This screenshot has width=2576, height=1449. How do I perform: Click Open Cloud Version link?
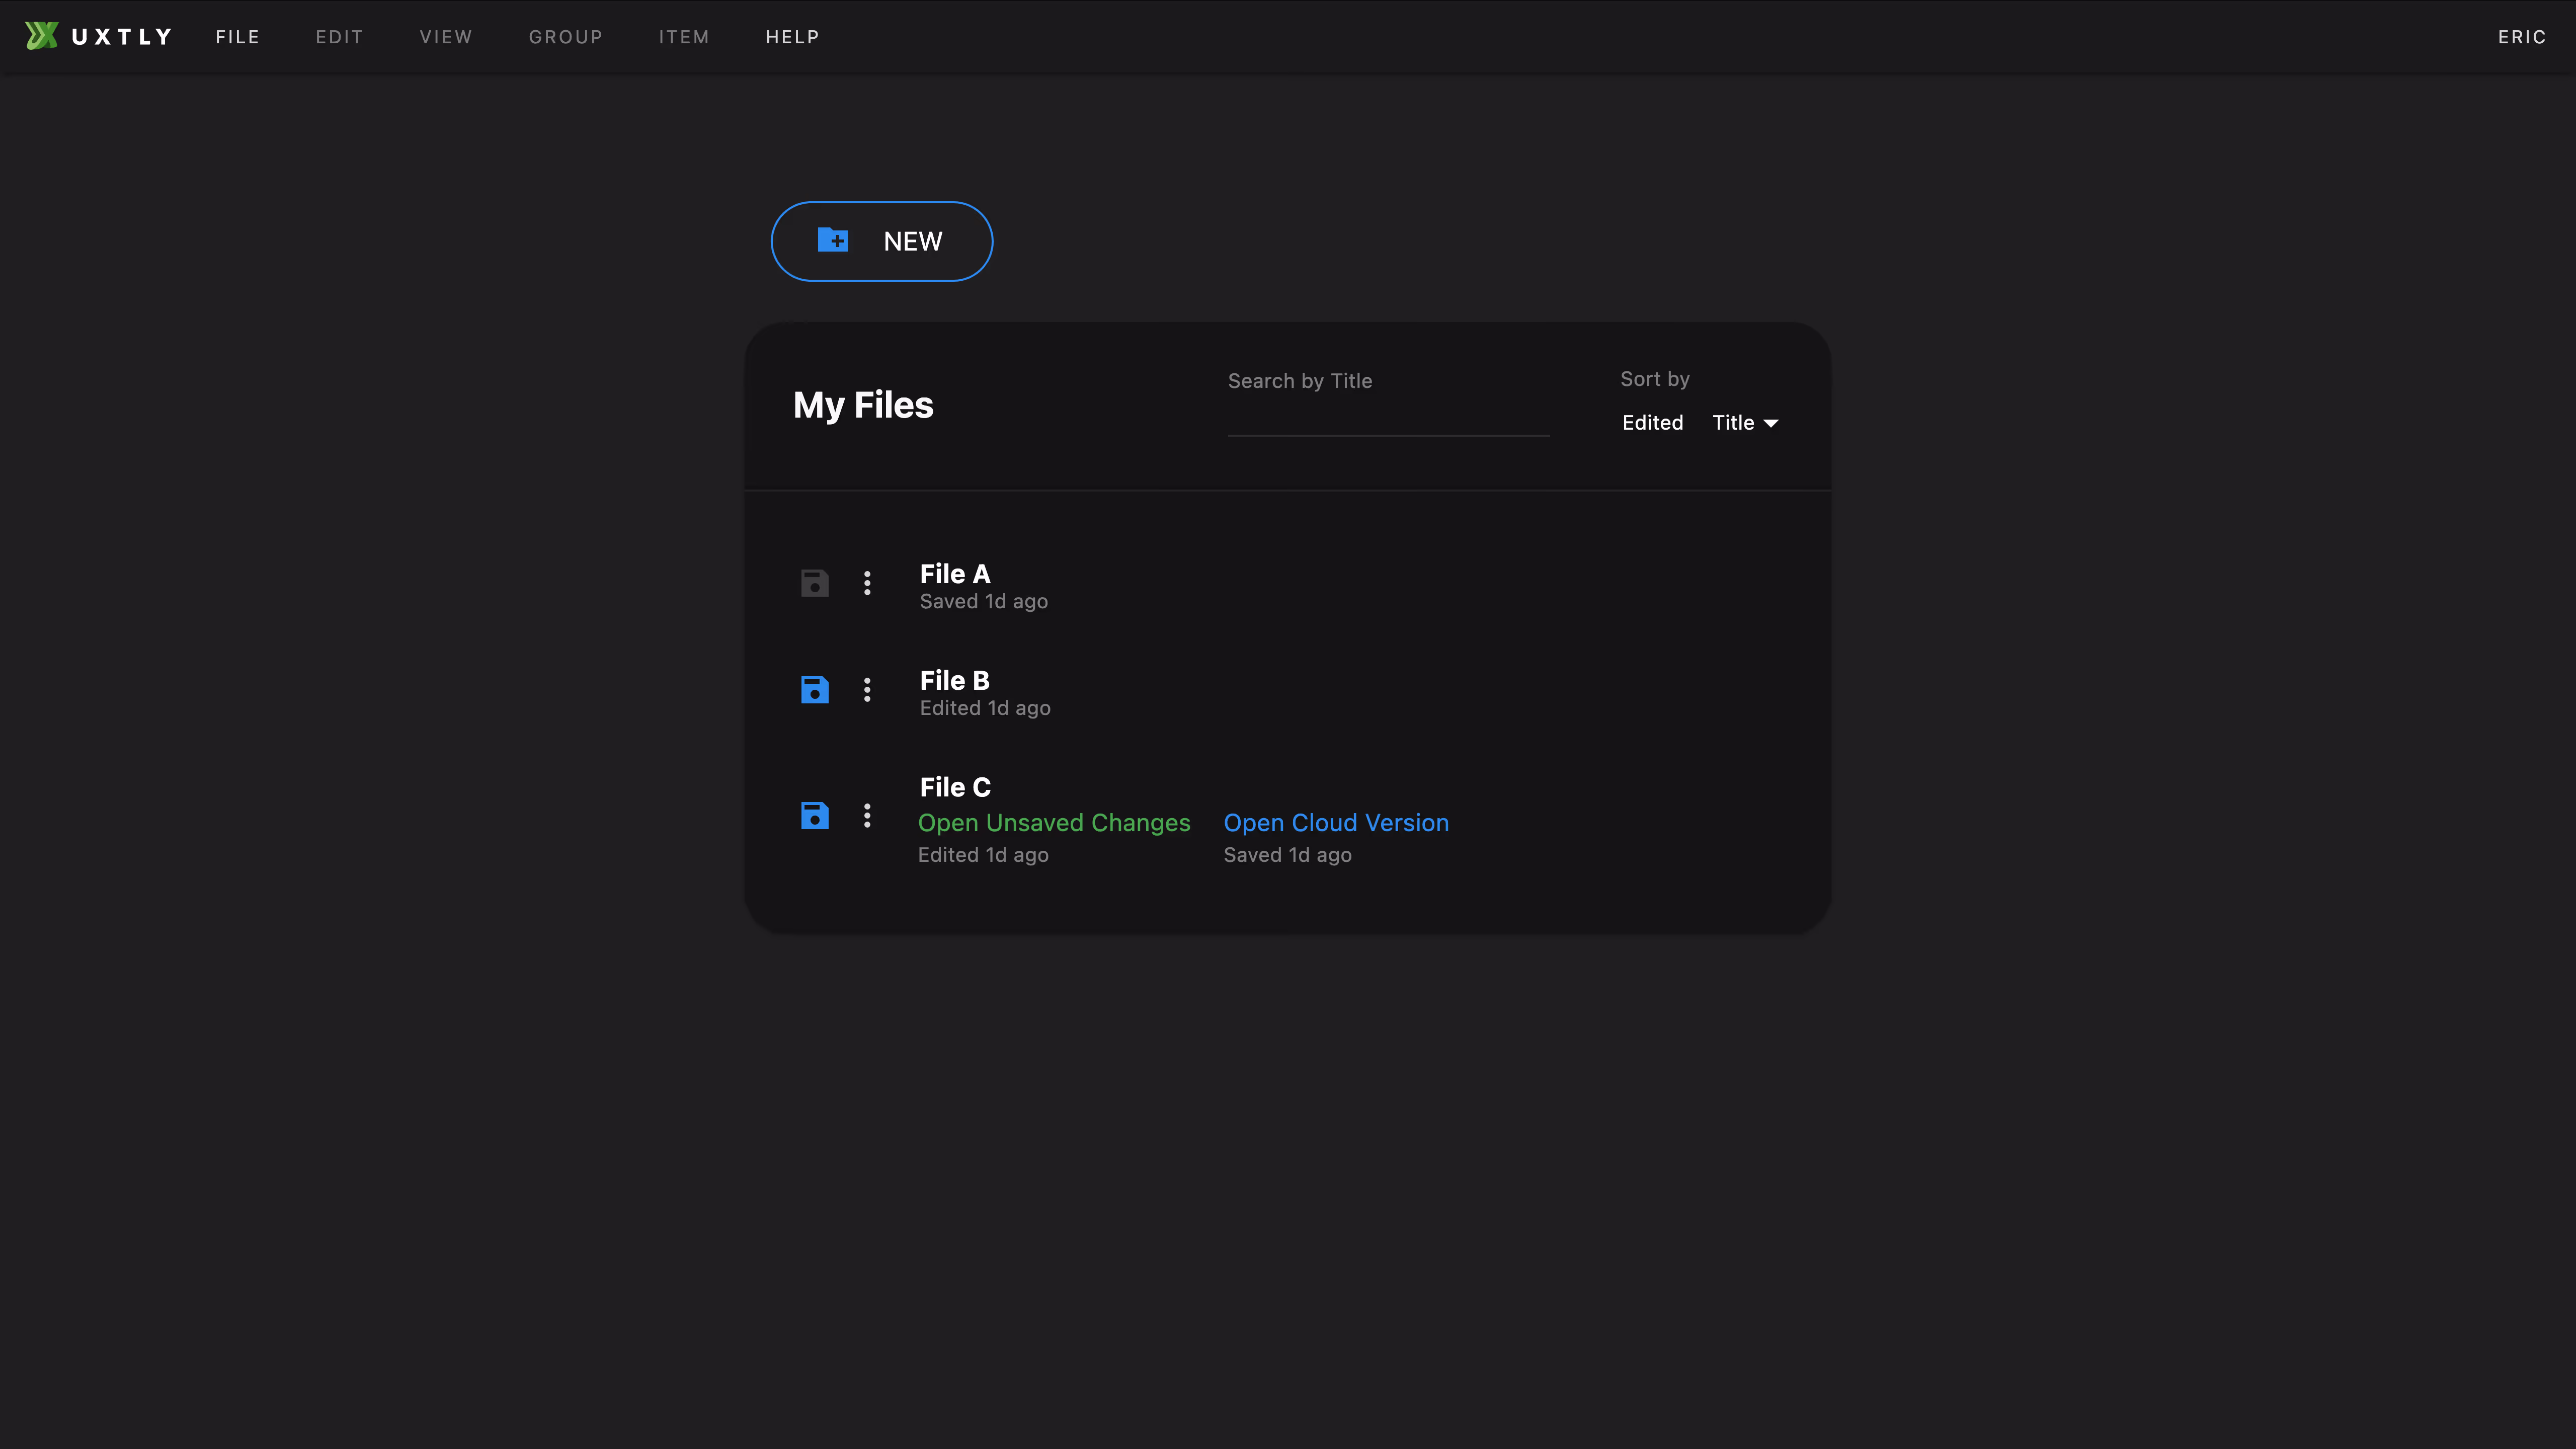[x=1336, y=823]
